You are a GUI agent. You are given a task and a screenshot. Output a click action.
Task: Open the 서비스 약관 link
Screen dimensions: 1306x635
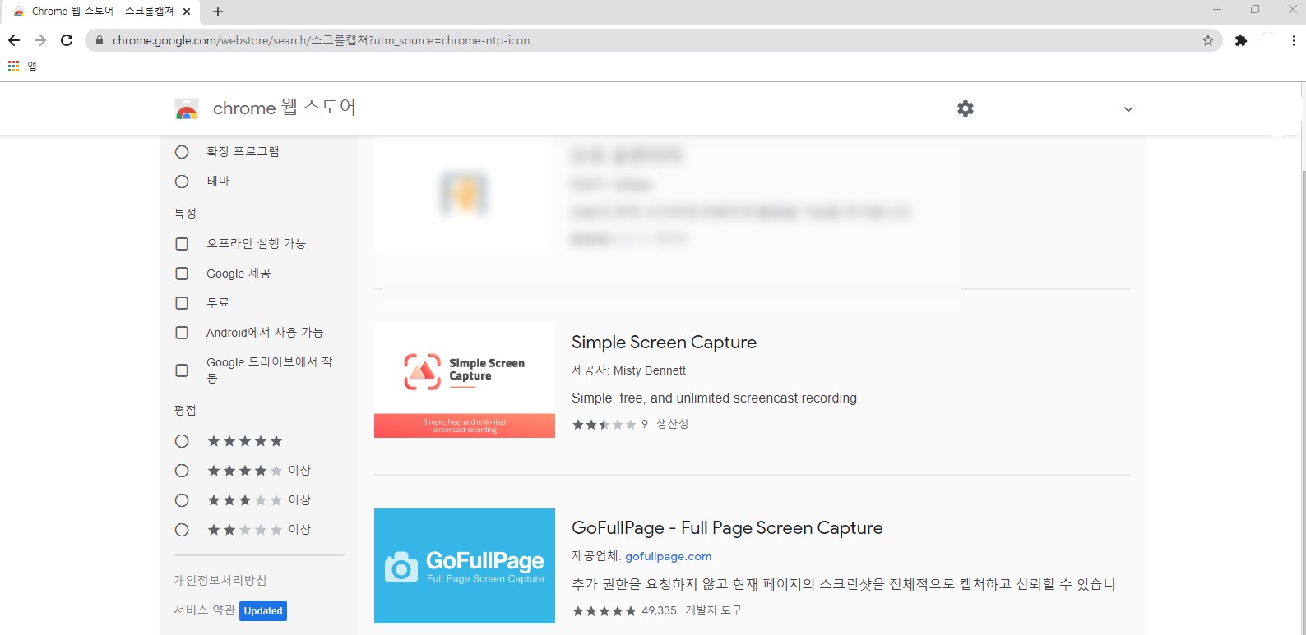[204, 610]
